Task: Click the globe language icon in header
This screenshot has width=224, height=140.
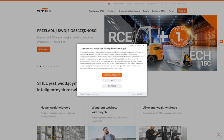Action: pyautogui.click(x=109, y=4)
